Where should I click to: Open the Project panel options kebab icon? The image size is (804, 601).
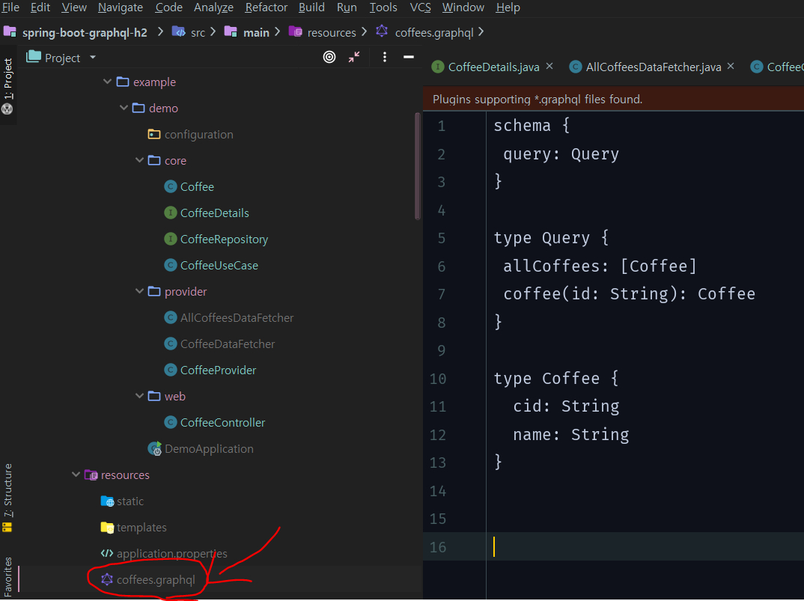[x=384, y=57]
